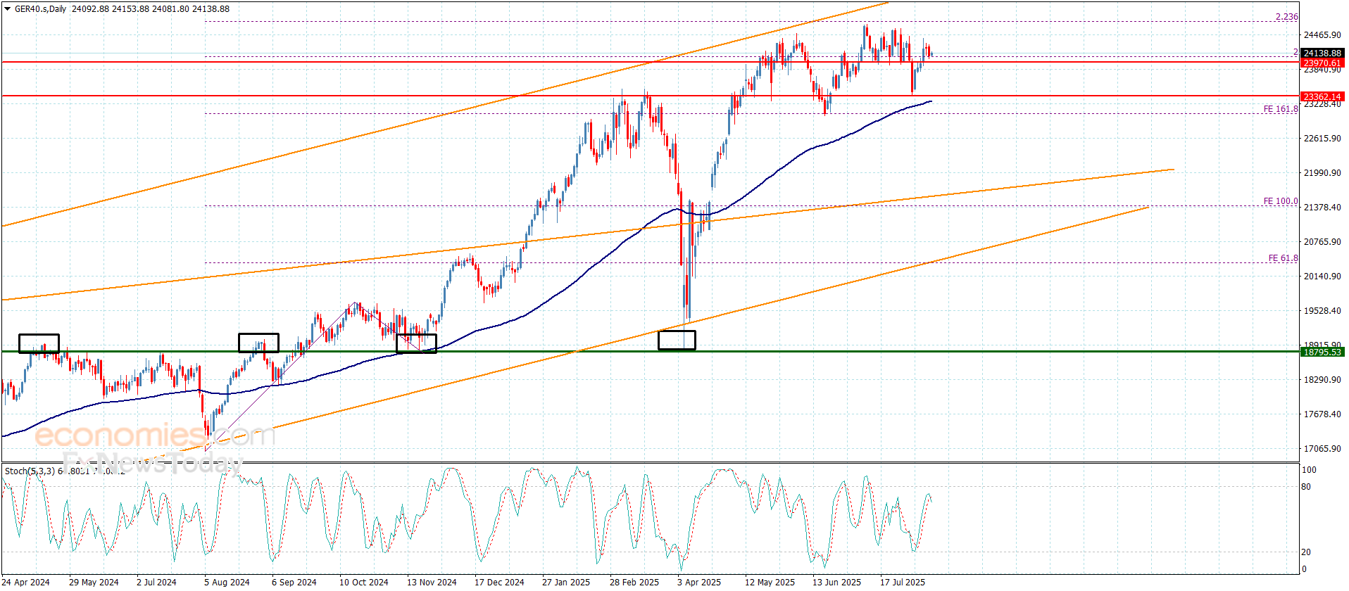Click the 20 level on Stochastic scale
Screen dimensions: 1349x591
coord(1306,552)
